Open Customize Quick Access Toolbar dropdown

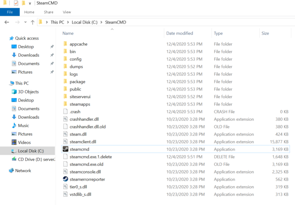(30, 3)
